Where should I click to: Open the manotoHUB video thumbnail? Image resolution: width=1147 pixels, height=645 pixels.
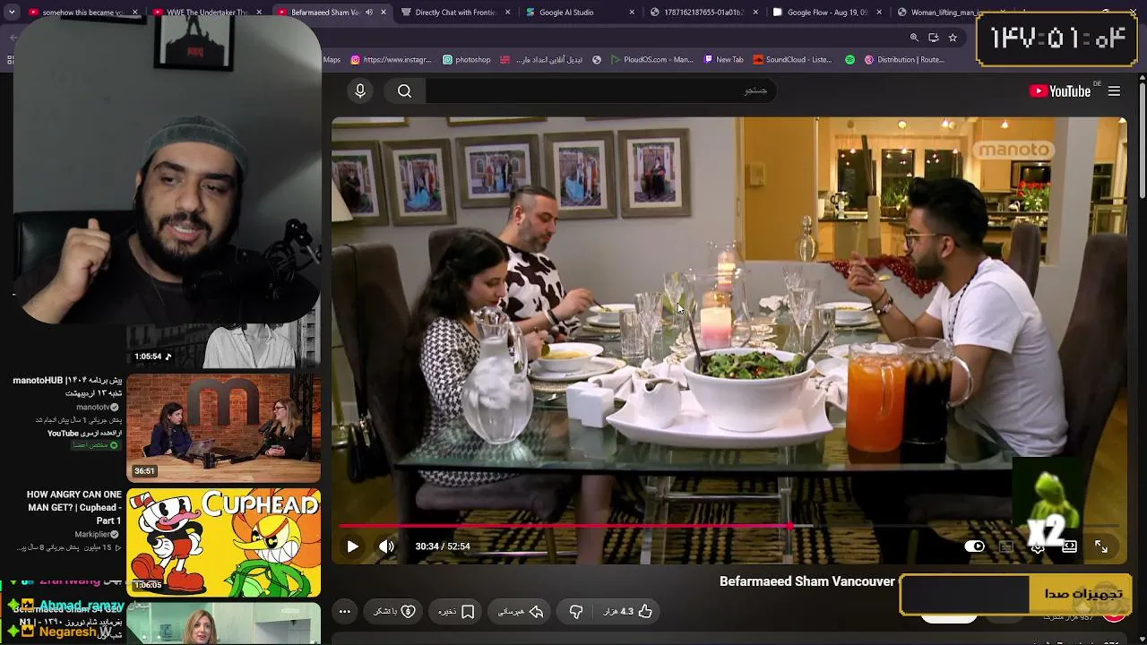223,428
